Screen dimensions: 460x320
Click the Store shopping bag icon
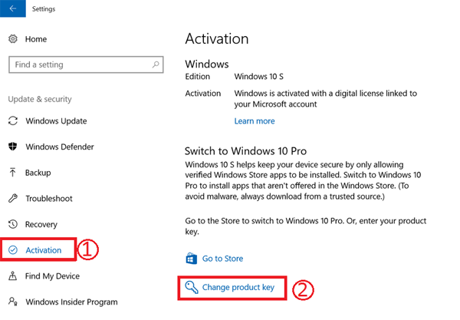coord(191,259)
